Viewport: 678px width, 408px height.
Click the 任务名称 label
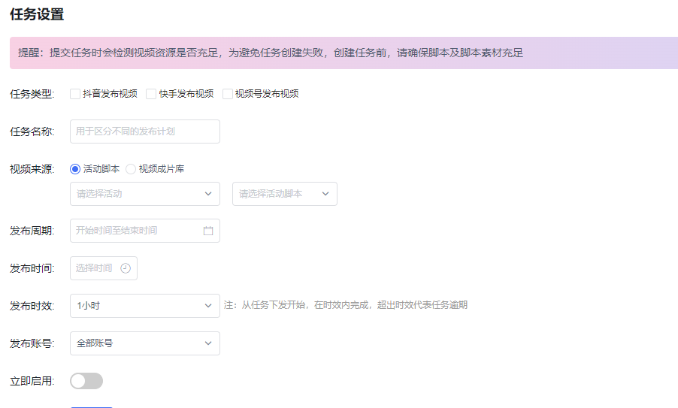point(32,131)
